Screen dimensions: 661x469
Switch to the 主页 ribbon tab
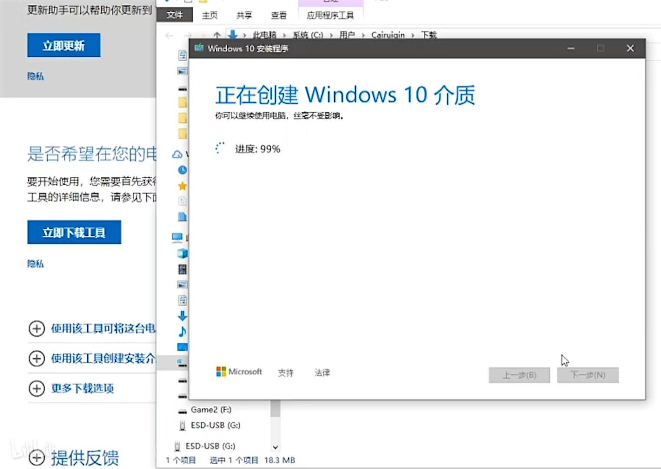[209, 15]
